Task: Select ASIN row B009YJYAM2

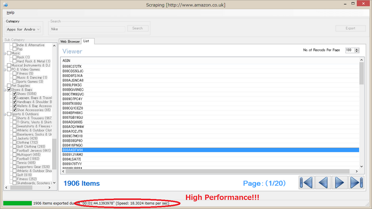Action: (210, 154)
